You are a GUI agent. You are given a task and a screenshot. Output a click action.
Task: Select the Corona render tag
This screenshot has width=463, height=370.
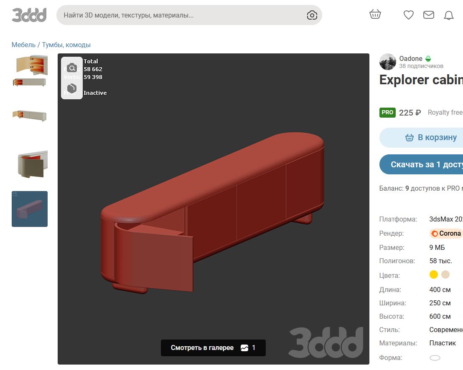tap(446, 233)
